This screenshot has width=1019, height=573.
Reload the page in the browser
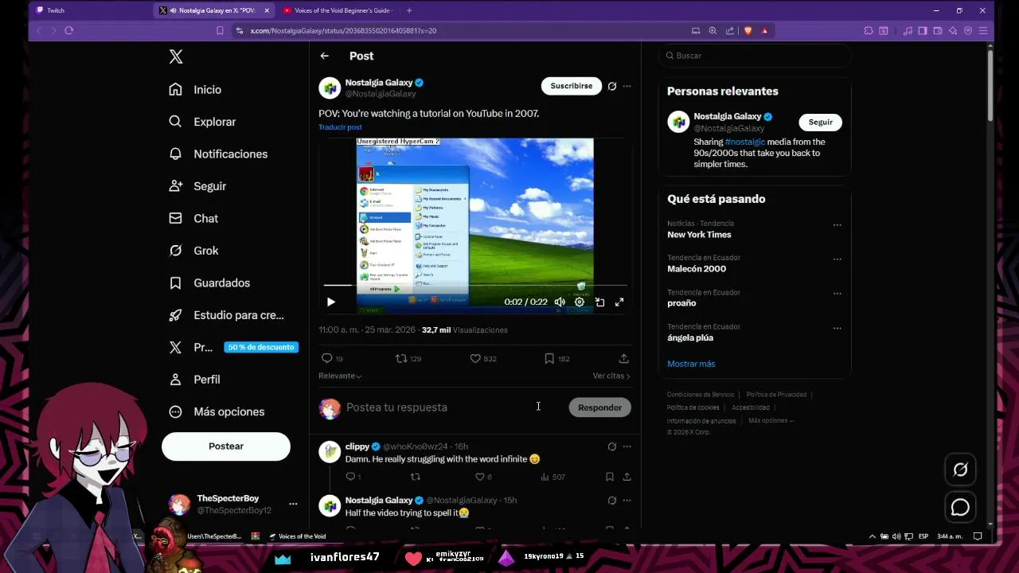69,30
